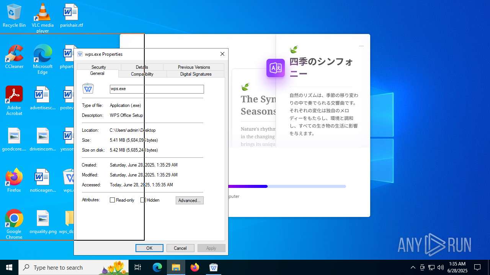Select parishair.rtf document icon
The image size is (490, 275).
[71, 16]
